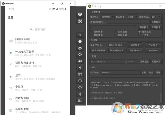This screenshot has width=166, height=116.
Task: Turn off the device screen with the crossed-eye icon
Action: coord(80,48)
